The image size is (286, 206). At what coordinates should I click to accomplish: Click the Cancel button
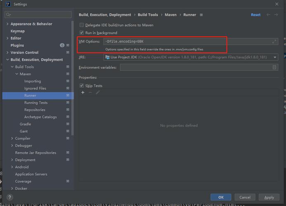245,197
